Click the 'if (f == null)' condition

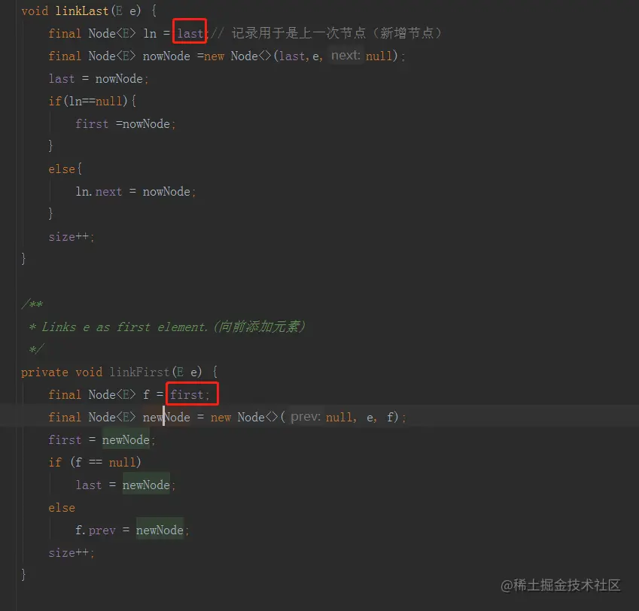tap(95, 462)
